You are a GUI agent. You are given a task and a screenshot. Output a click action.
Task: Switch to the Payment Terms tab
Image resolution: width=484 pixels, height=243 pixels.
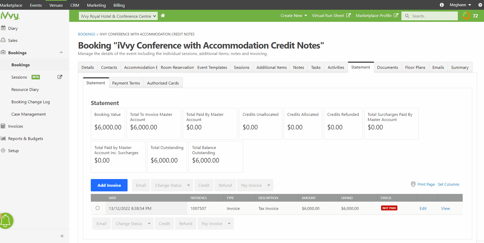coord(126,83)
